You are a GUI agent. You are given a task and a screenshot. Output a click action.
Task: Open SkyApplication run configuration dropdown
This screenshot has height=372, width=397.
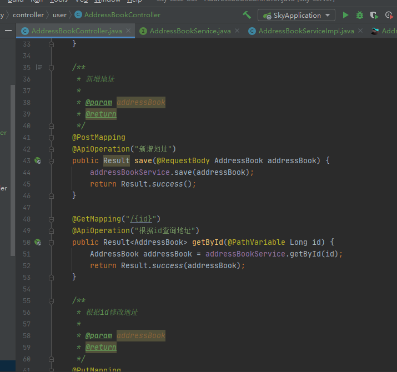(297, 15)
